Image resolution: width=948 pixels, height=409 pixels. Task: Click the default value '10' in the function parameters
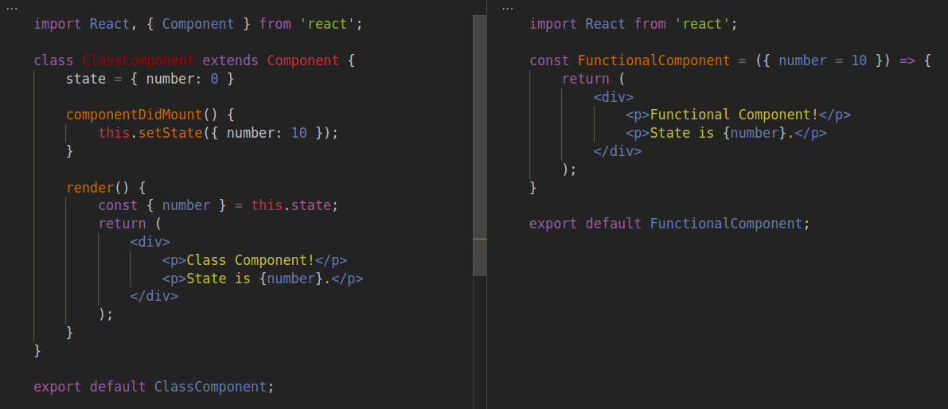(859, 60)
